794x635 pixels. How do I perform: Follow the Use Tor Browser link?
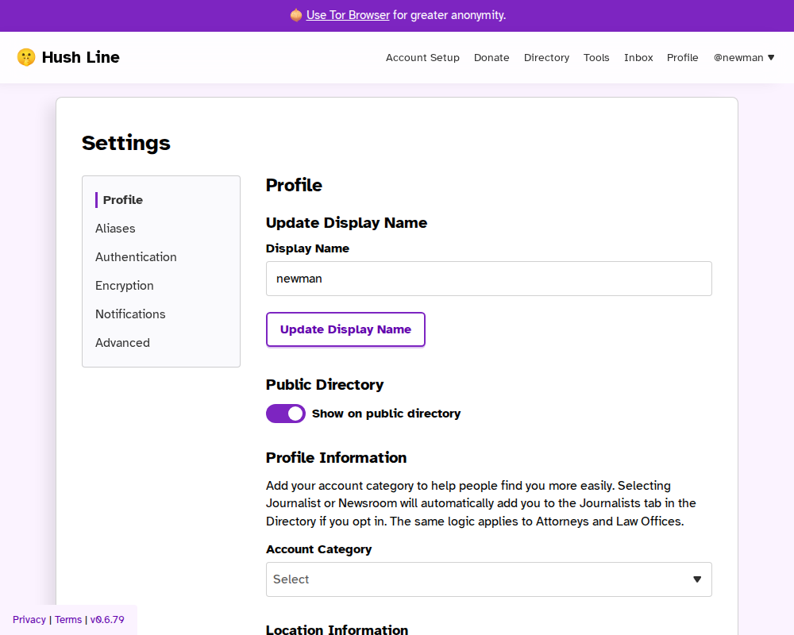click(348, 15)
